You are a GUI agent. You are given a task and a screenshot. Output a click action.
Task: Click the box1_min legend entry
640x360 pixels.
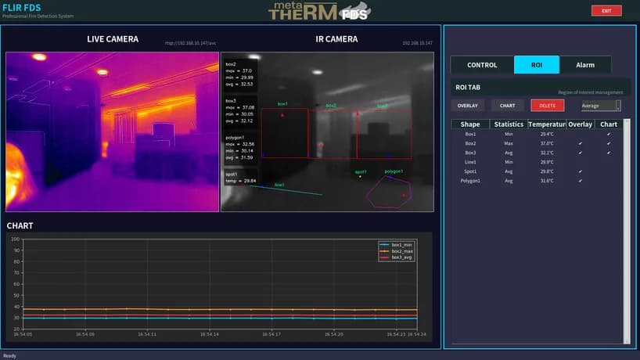click(x=397, y=245)
